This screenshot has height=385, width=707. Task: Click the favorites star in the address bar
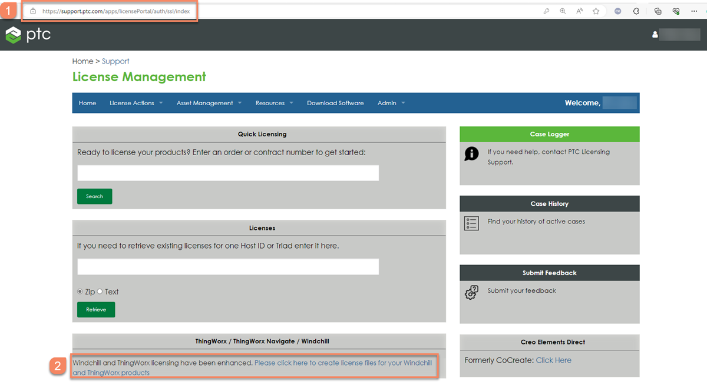[x=596, y=11]
